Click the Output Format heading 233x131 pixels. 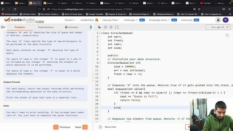(12, 82)
